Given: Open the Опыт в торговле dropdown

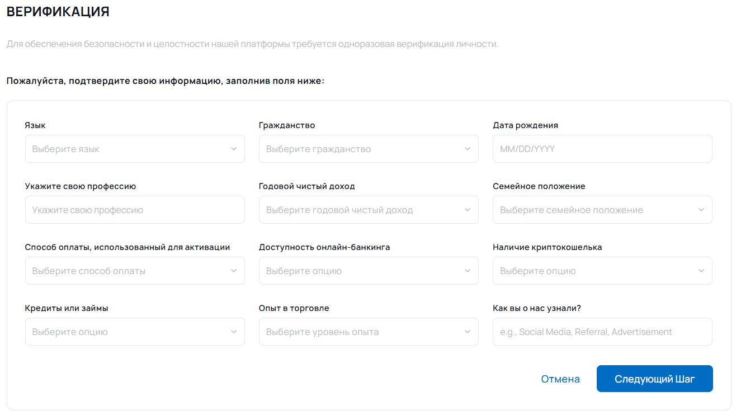Looking at the screenshot, I should [368, 332].
